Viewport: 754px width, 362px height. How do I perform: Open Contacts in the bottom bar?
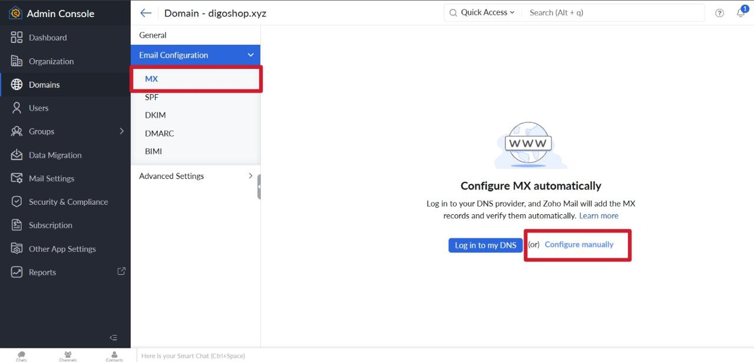[x=114, y=356]
